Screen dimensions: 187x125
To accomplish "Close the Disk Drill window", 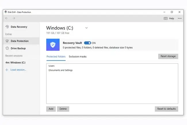I will tap(180, 12).
